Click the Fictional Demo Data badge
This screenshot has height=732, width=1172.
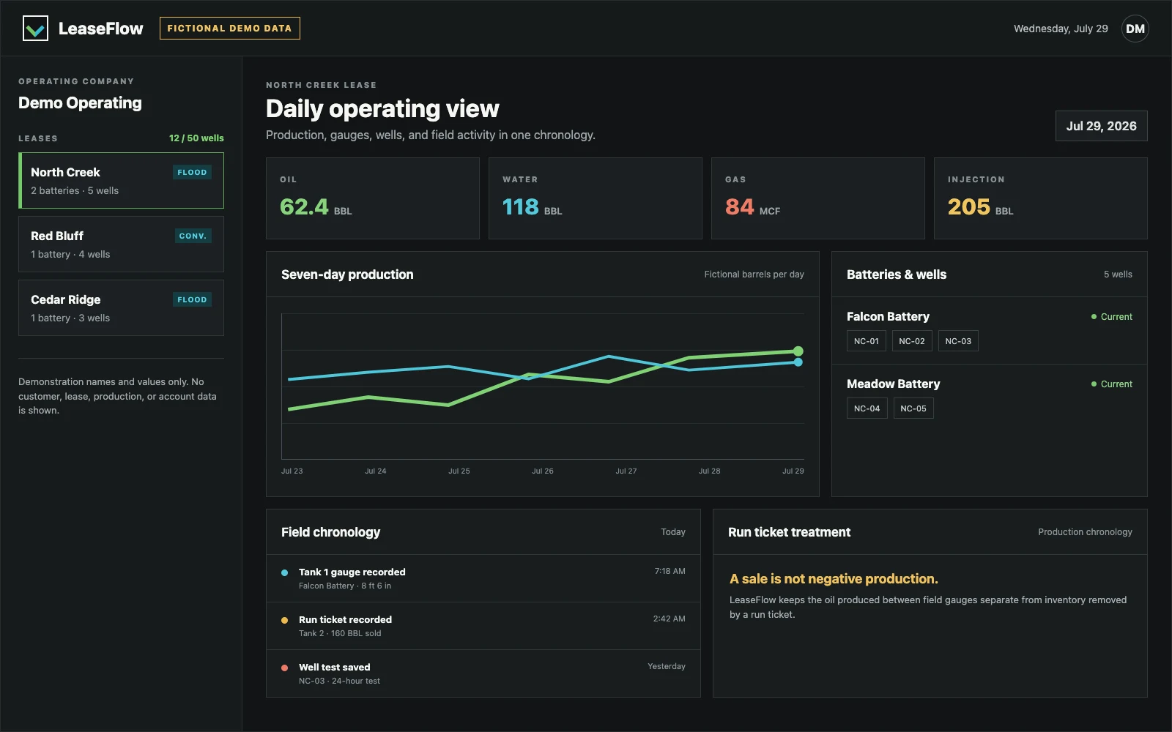[x=229, y=29]
